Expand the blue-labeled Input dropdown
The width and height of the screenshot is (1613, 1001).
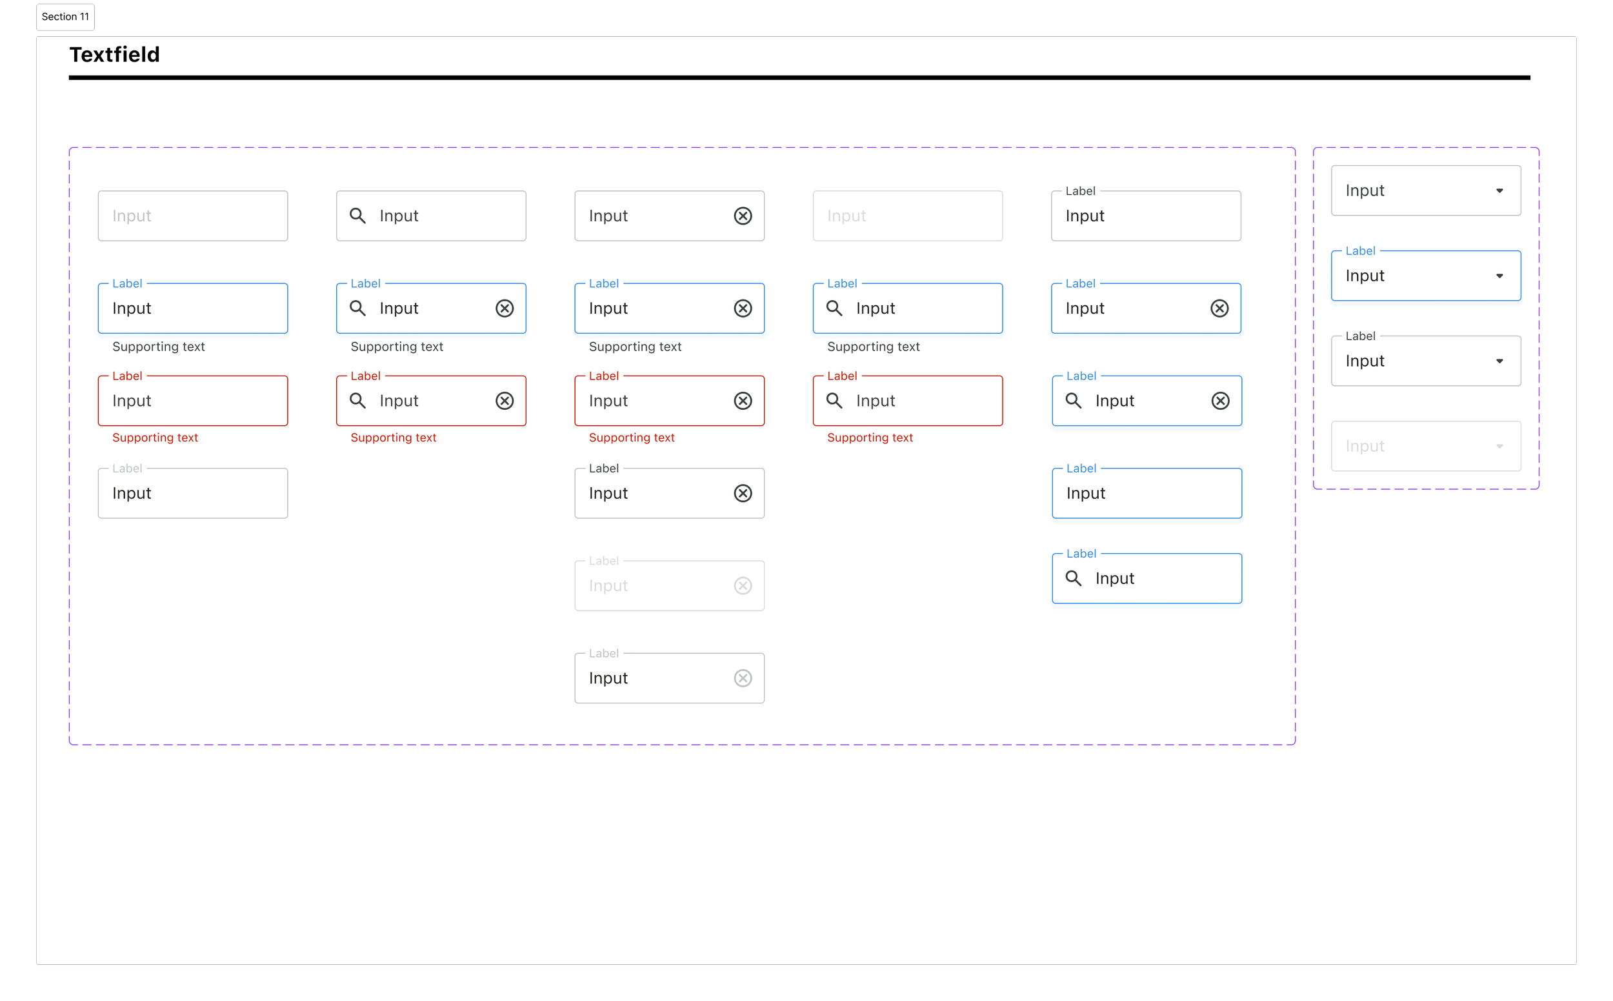pyautogui.click(x=1499, y=276)
